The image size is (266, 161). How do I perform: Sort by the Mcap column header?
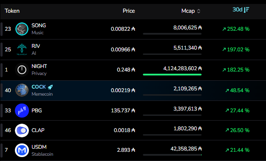tap(191, 11)
